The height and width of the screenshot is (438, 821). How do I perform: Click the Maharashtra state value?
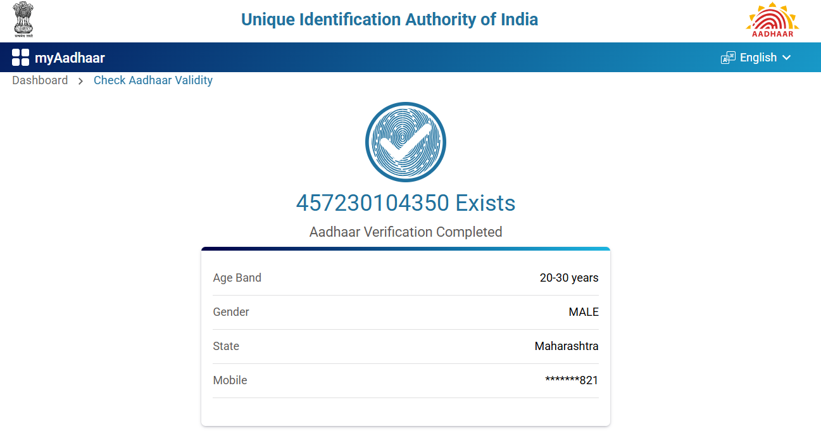[566, 346]
